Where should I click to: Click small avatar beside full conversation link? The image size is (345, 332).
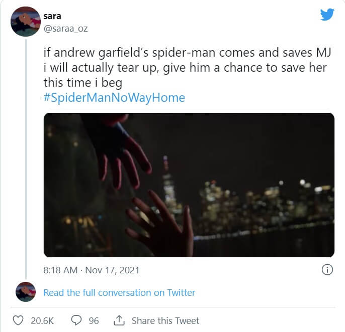[26, 292]
